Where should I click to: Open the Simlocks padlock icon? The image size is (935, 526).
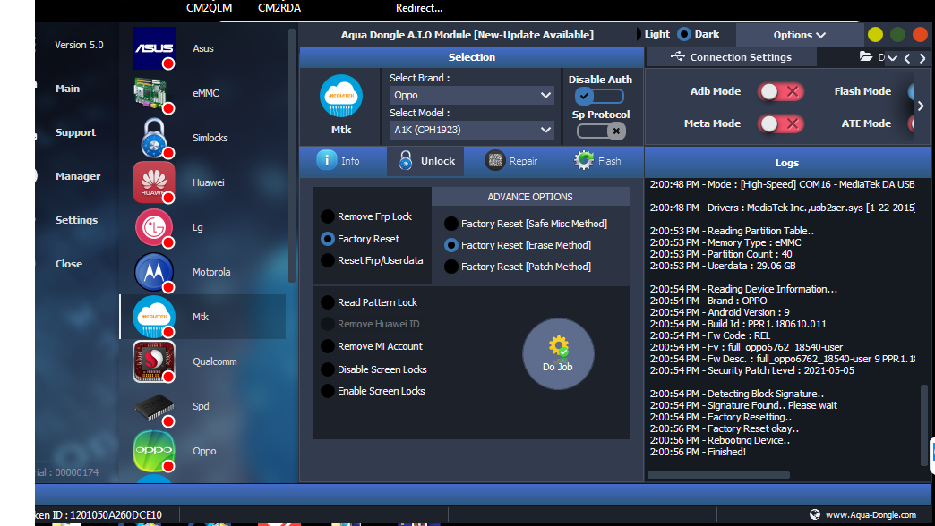pyautogui.click(x=154, y=138)
